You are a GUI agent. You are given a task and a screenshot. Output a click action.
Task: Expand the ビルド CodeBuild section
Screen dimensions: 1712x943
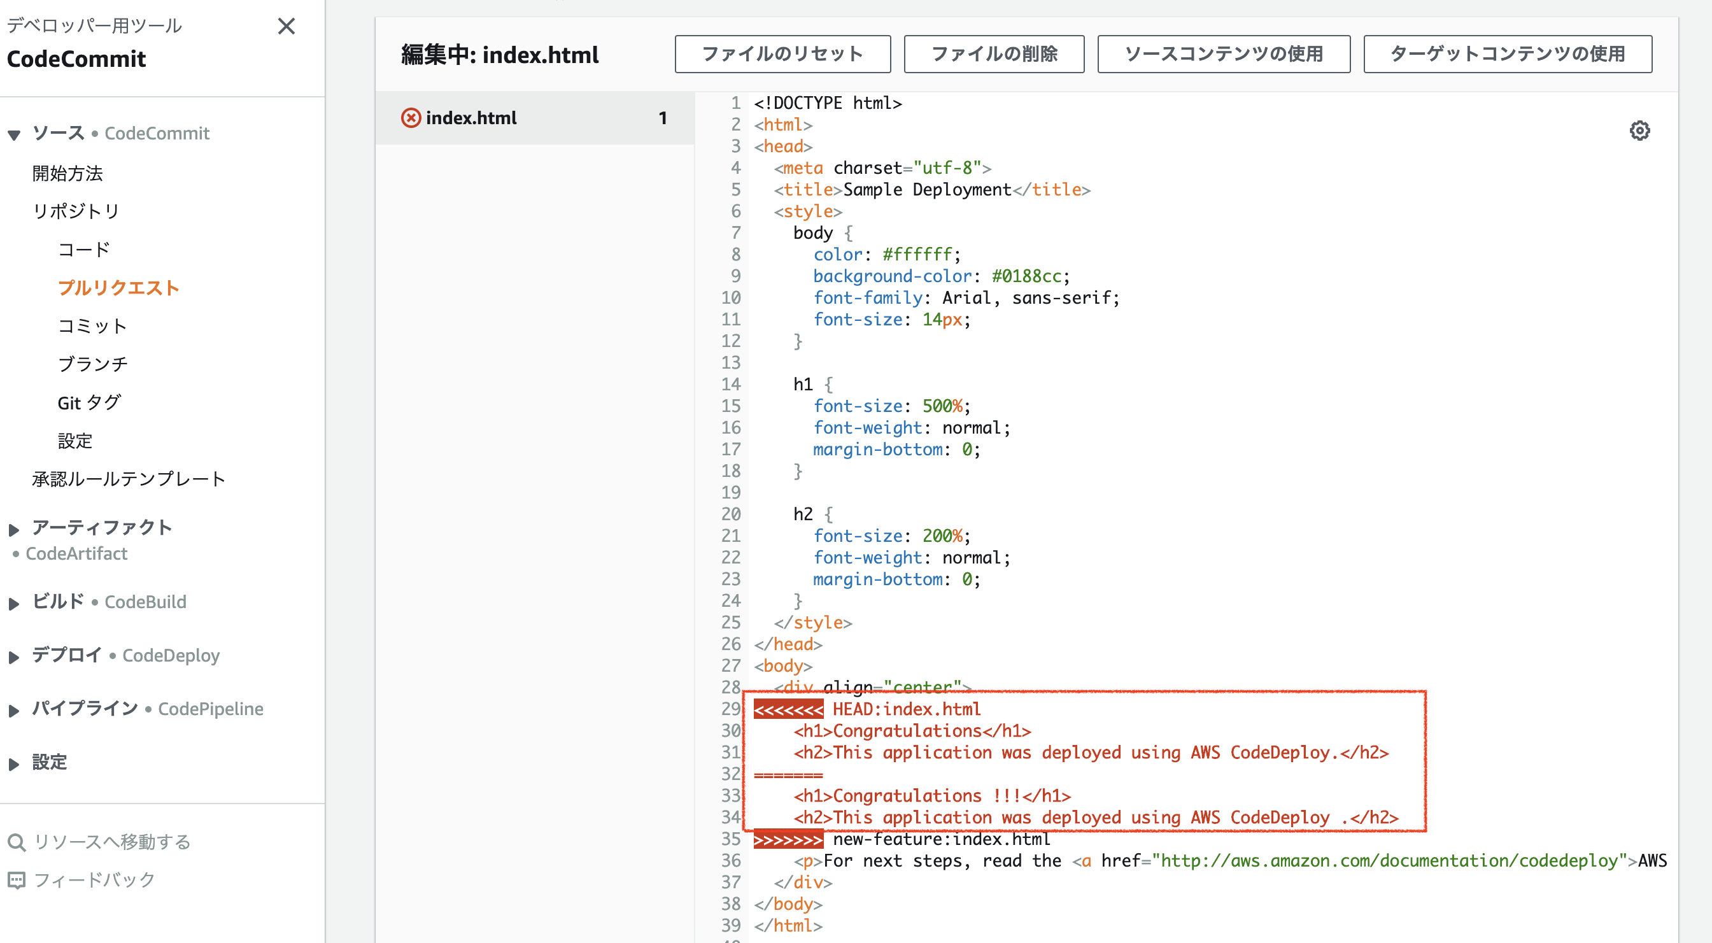pyautogui.click(x=14, y=603)
